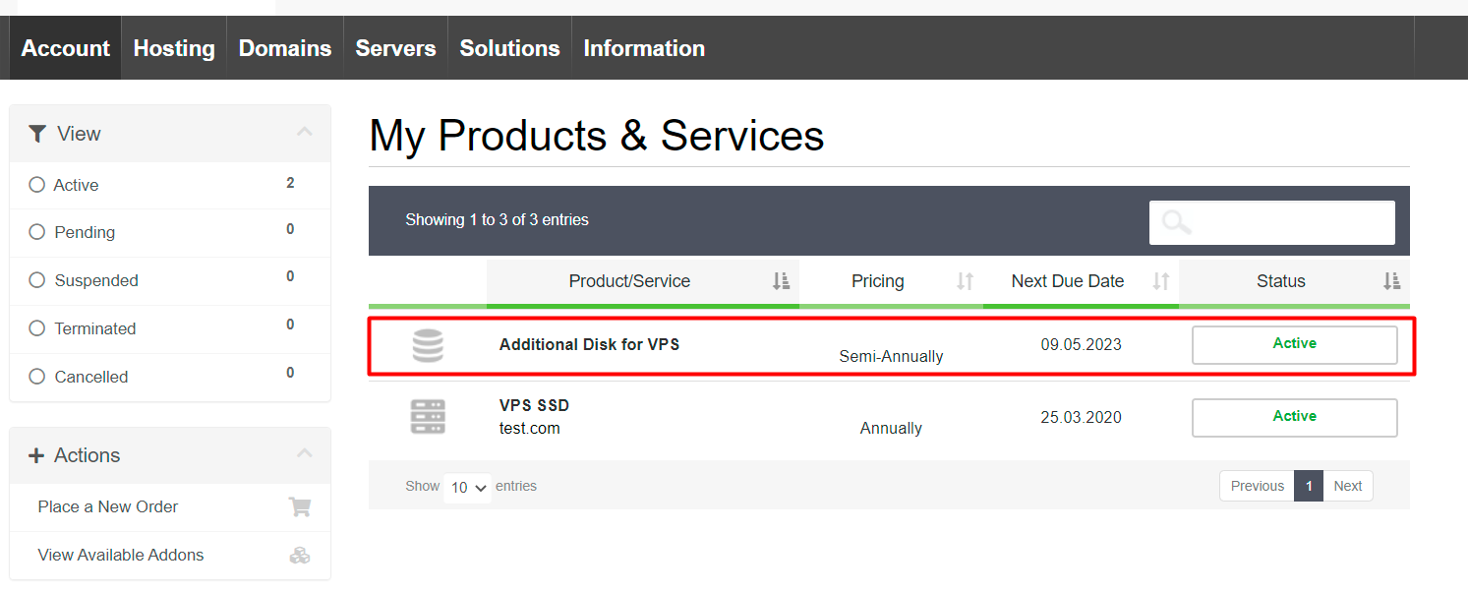Collapse the Actions panel chevron
This screenshot has height=592, width=1468.
point(305,453)
